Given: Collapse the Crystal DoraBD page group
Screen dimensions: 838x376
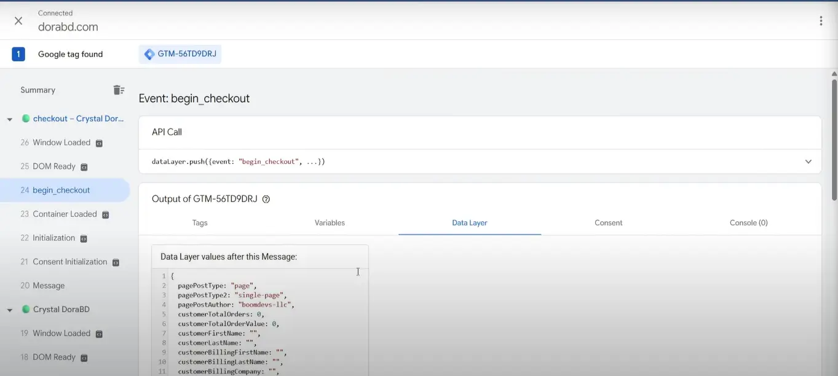Looking at the screenshot, I should pos(10,310).
